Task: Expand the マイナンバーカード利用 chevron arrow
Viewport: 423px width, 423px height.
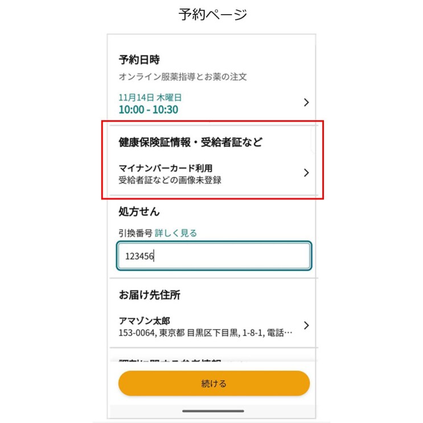Action: tap(306, 173)
